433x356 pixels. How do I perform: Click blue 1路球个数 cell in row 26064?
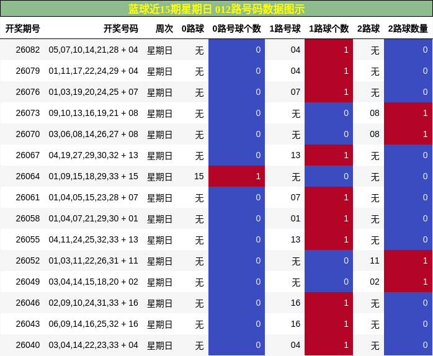[x=329, y=176]
